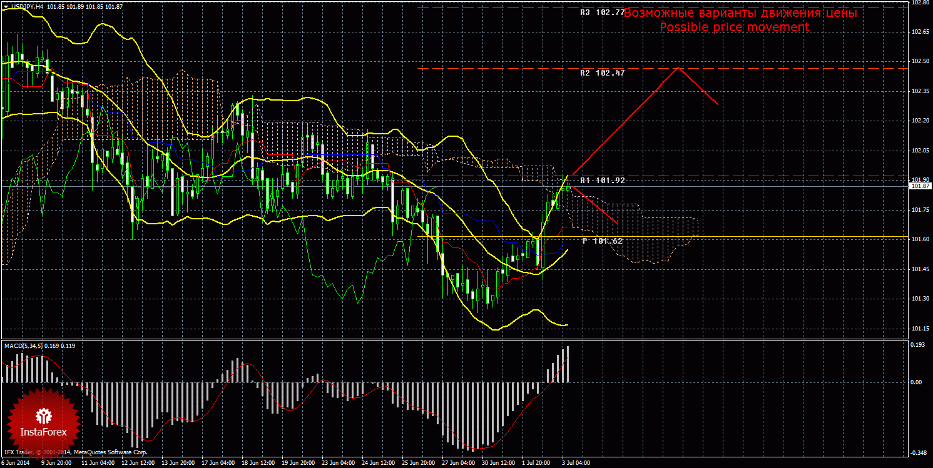Click the 102.35 price axis label

(x=919, y=91)
